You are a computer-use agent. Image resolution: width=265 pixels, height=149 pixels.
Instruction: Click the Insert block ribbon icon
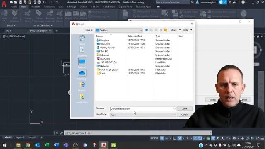coord(5,15)
